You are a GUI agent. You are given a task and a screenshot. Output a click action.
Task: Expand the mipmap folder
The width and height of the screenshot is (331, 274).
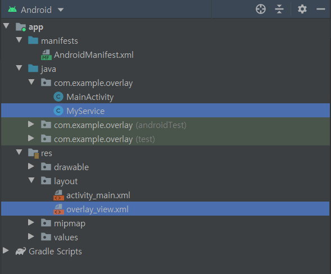(31, 222)
